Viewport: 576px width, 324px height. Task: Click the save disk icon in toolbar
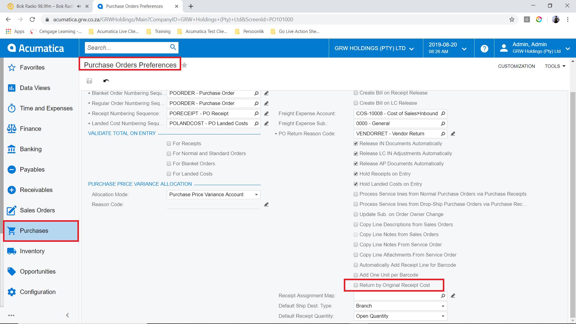(x=89, y=81)
